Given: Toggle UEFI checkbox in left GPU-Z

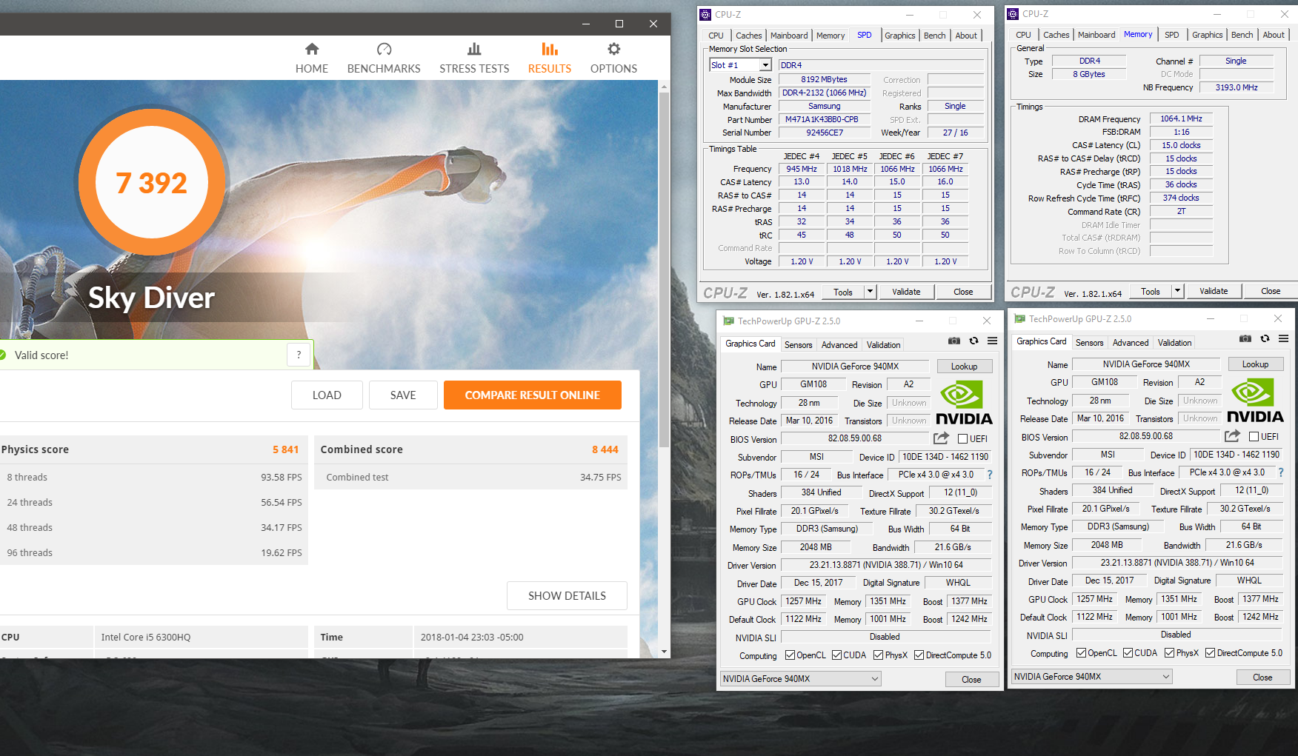Looking at the screenshot, I should coord(962,438).
